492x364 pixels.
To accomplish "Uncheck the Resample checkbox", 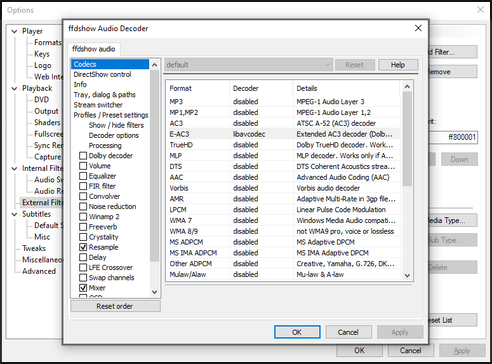I will pos(83,247).
